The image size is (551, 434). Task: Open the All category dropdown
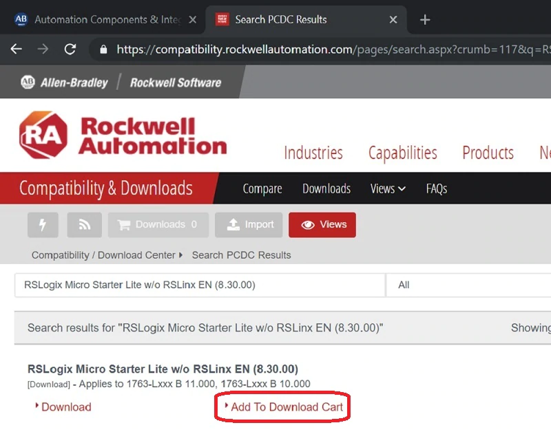pyautogui.click(x=468, y=285)
